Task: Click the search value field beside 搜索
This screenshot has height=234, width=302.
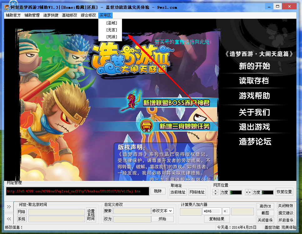Action: 132,211
